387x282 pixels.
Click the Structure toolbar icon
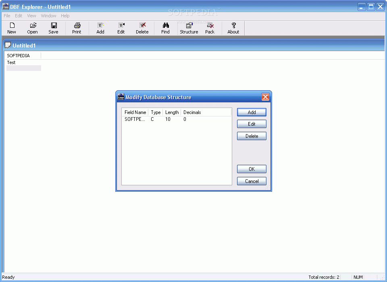(189, 25)
